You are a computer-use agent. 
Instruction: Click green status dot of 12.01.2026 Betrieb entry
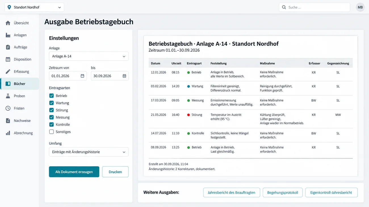pos(188,73)
